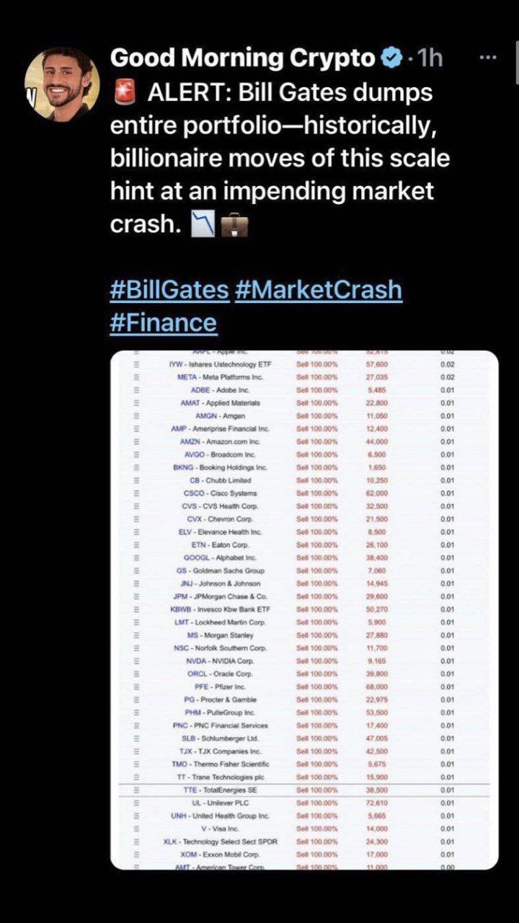Follow the #MarketCrash hashtag link
519x923 pixels.
tap(318, 290)
